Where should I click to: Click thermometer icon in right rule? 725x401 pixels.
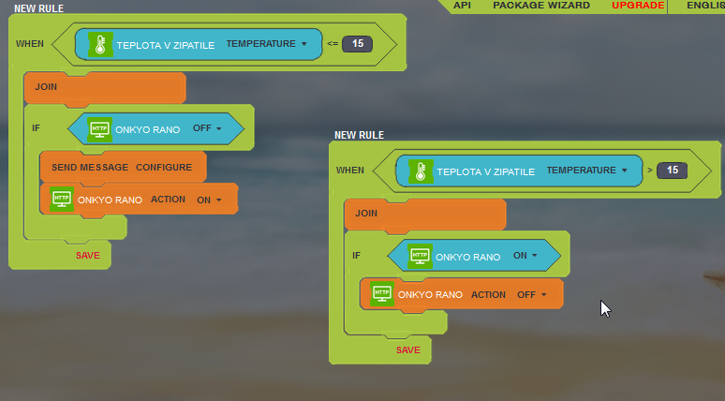421,171
